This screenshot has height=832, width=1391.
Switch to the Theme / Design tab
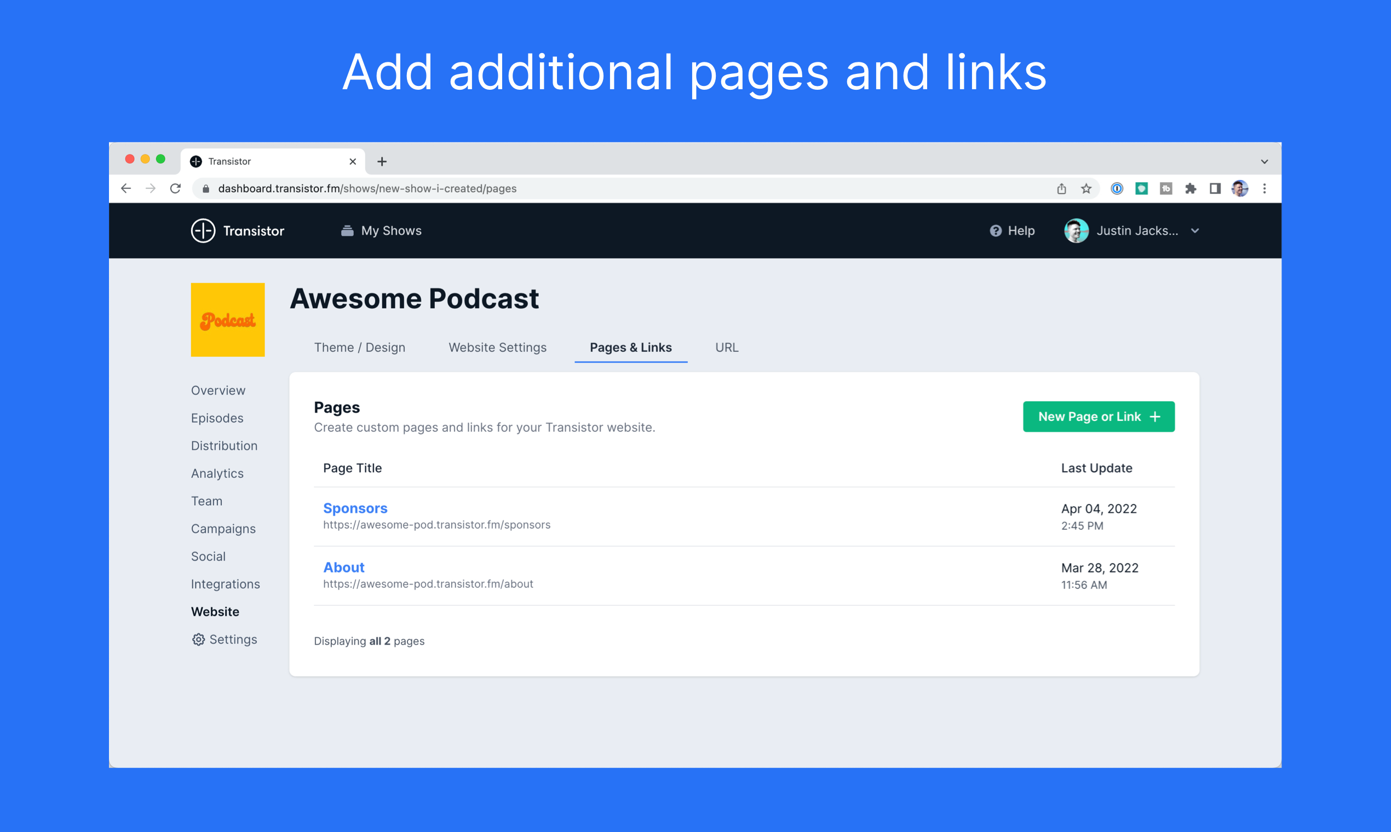pyautogui.click(x=360, y=348)
